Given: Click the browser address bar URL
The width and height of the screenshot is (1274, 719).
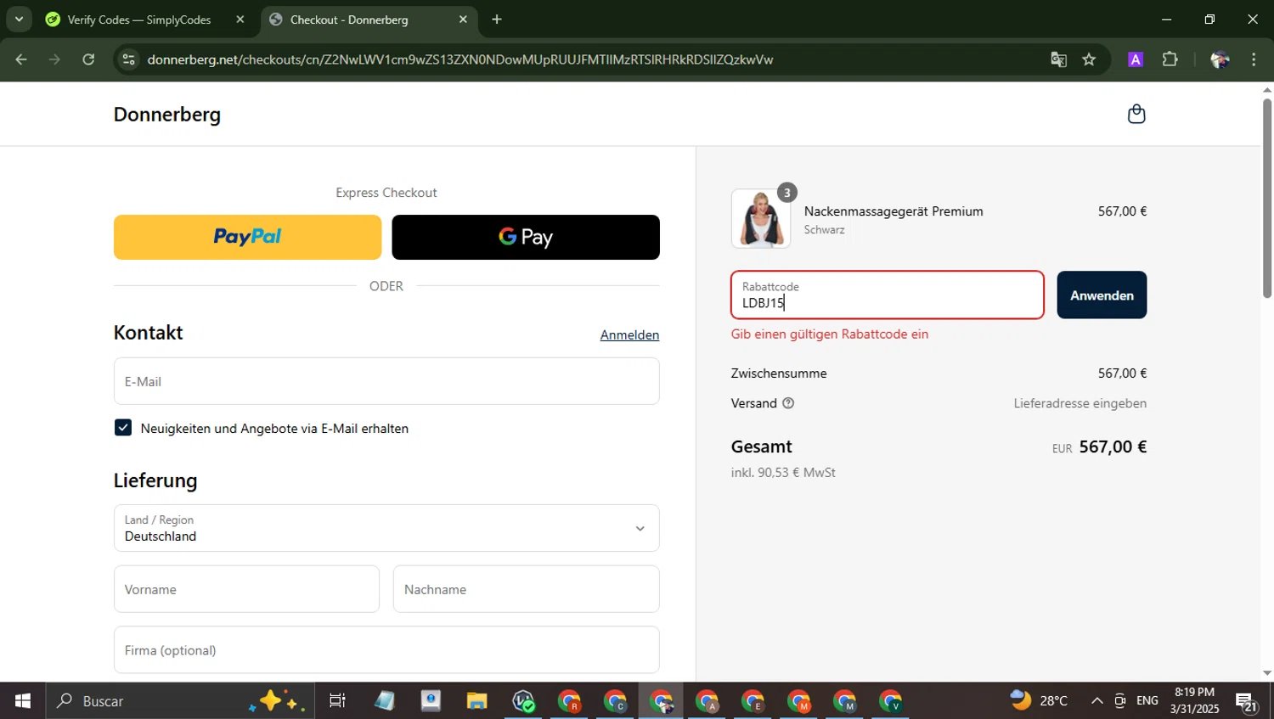Looking at the screenshot, I should click(x=459, y=59).
